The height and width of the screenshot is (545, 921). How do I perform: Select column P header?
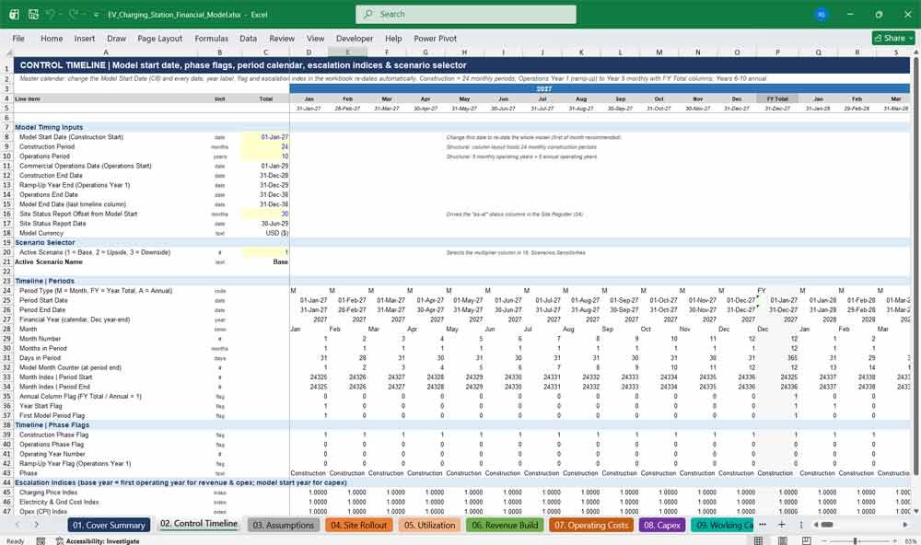pos(777,52)
